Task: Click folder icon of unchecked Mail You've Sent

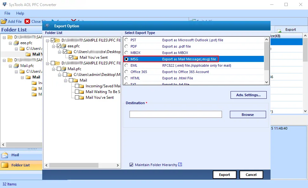Action: pos(82,97)
